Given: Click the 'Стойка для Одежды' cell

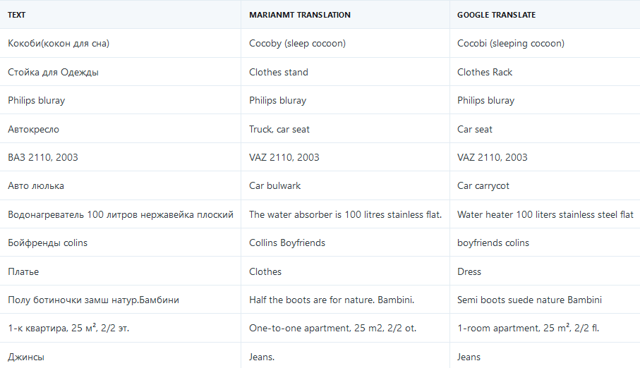Looking at the screenshot, I should click(x=53, y=72).
